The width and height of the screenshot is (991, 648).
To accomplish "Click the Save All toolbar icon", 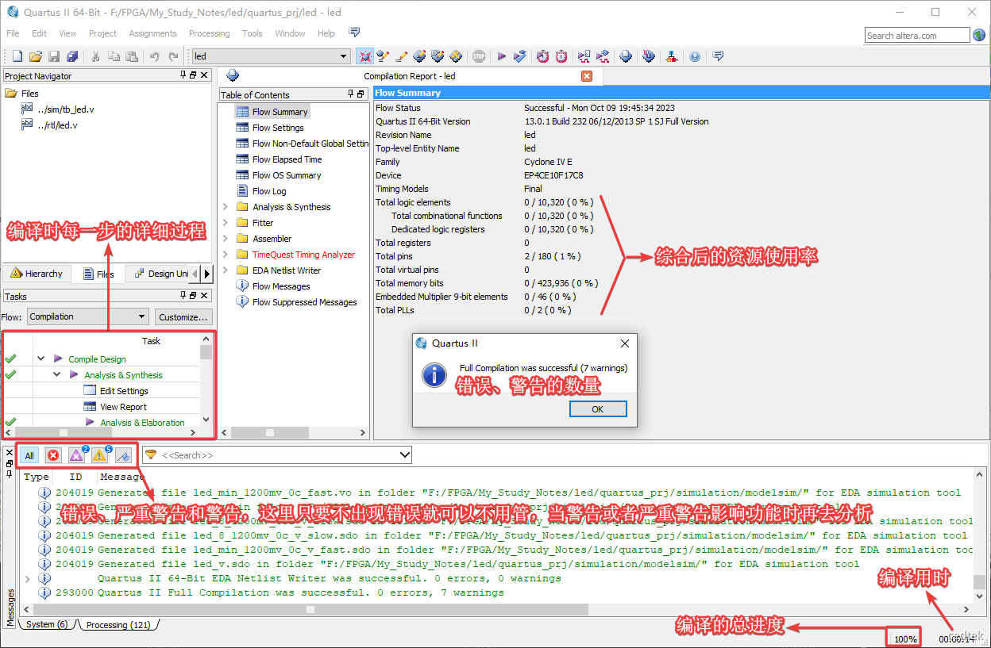I will (x=72, y=56).
